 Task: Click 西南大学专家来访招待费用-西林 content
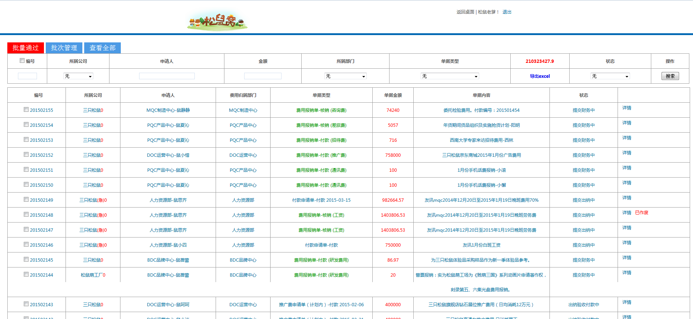[x=481, y=140]
